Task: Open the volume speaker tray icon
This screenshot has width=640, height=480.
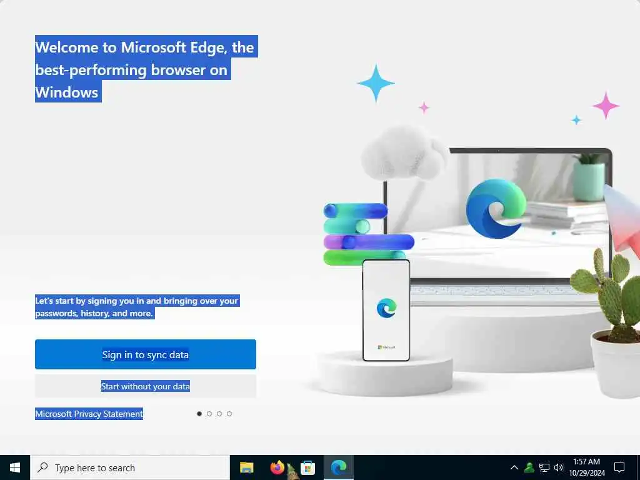Action: point(559,467)
